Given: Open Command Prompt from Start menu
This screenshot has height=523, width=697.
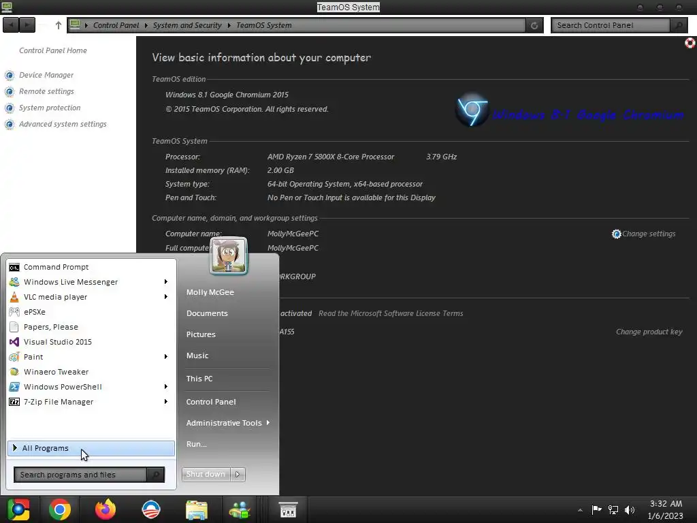Looking at the screenshot, I should (56, 267).
